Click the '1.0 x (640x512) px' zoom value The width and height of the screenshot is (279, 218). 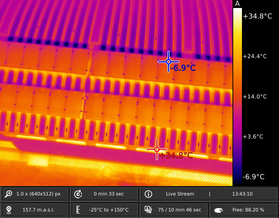pos(39,194)
